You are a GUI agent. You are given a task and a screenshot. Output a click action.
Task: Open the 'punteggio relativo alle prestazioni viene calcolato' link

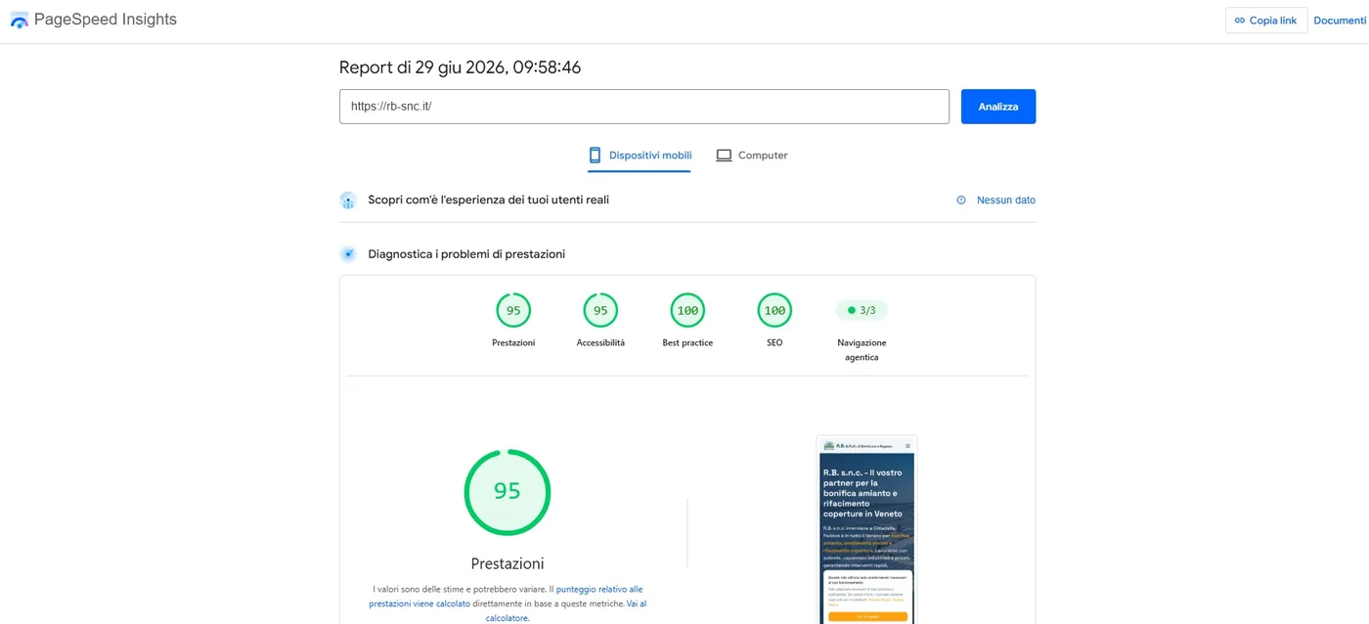click(x=506, y=597)
